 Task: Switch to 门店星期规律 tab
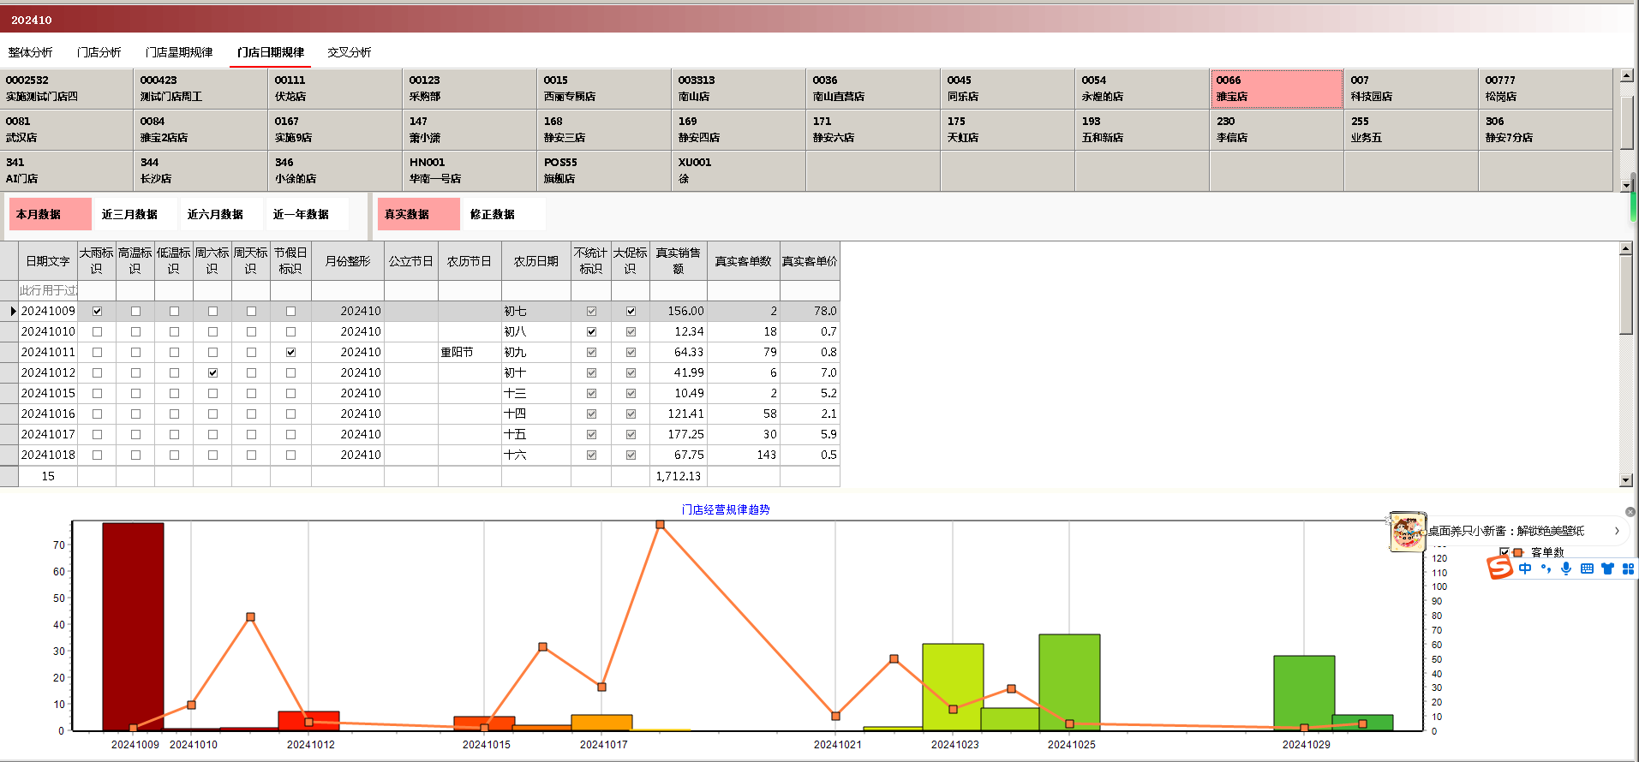[179, 52]
